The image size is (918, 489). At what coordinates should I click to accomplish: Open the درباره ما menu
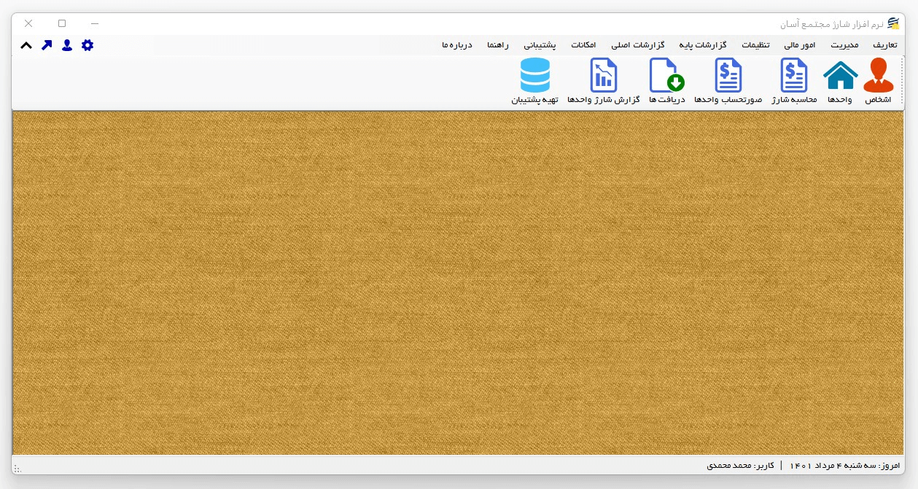[x=457, y=45]
